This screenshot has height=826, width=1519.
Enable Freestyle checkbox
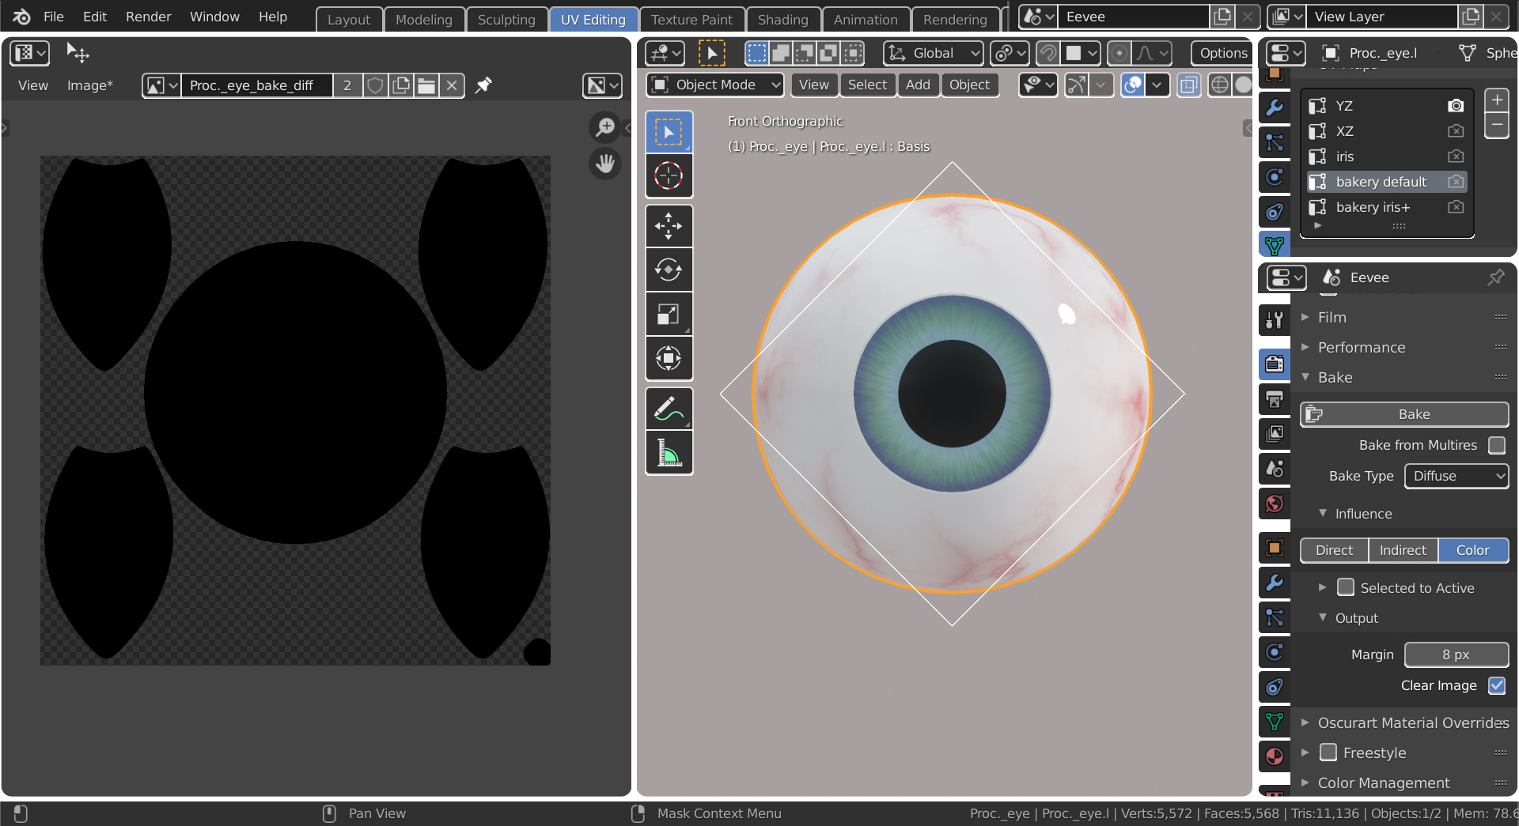tap(1328, 752)
